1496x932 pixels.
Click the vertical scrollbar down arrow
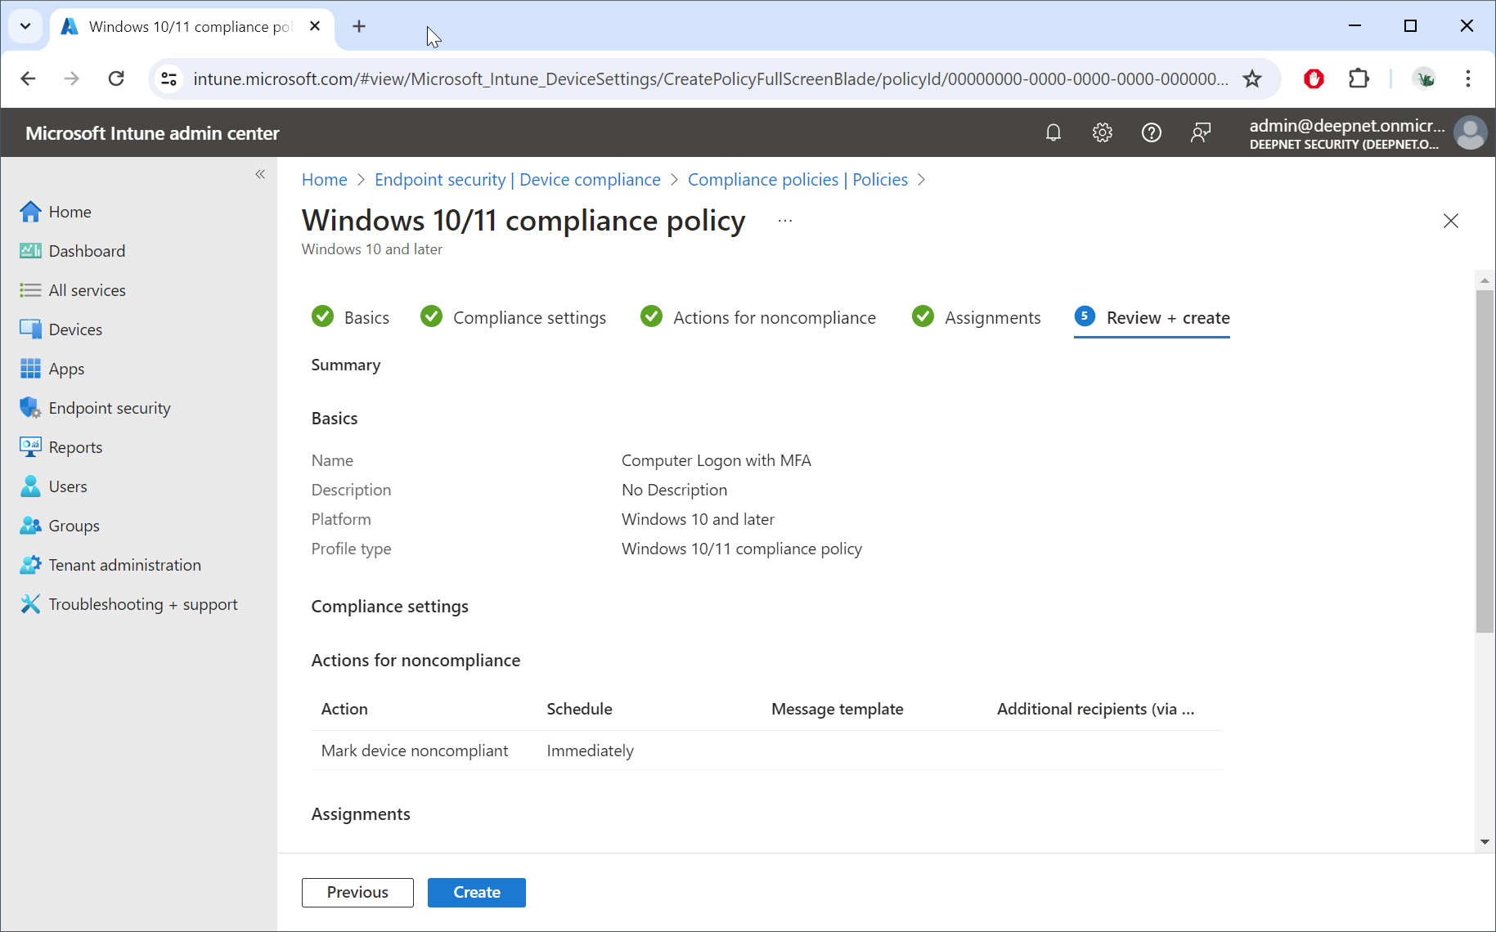click(1485, 842)
